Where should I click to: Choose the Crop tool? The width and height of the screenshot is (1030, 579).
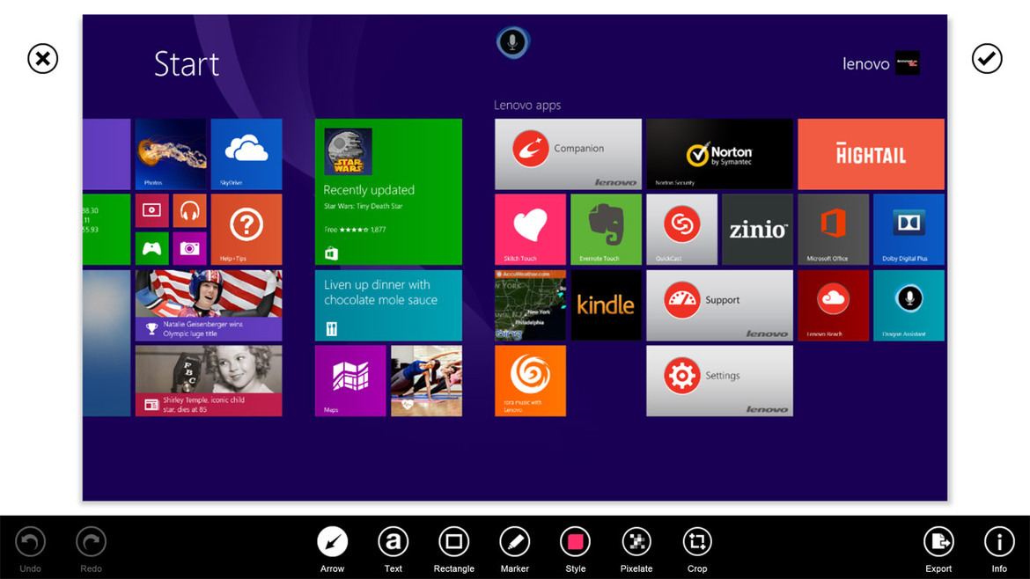click(697, 542)
